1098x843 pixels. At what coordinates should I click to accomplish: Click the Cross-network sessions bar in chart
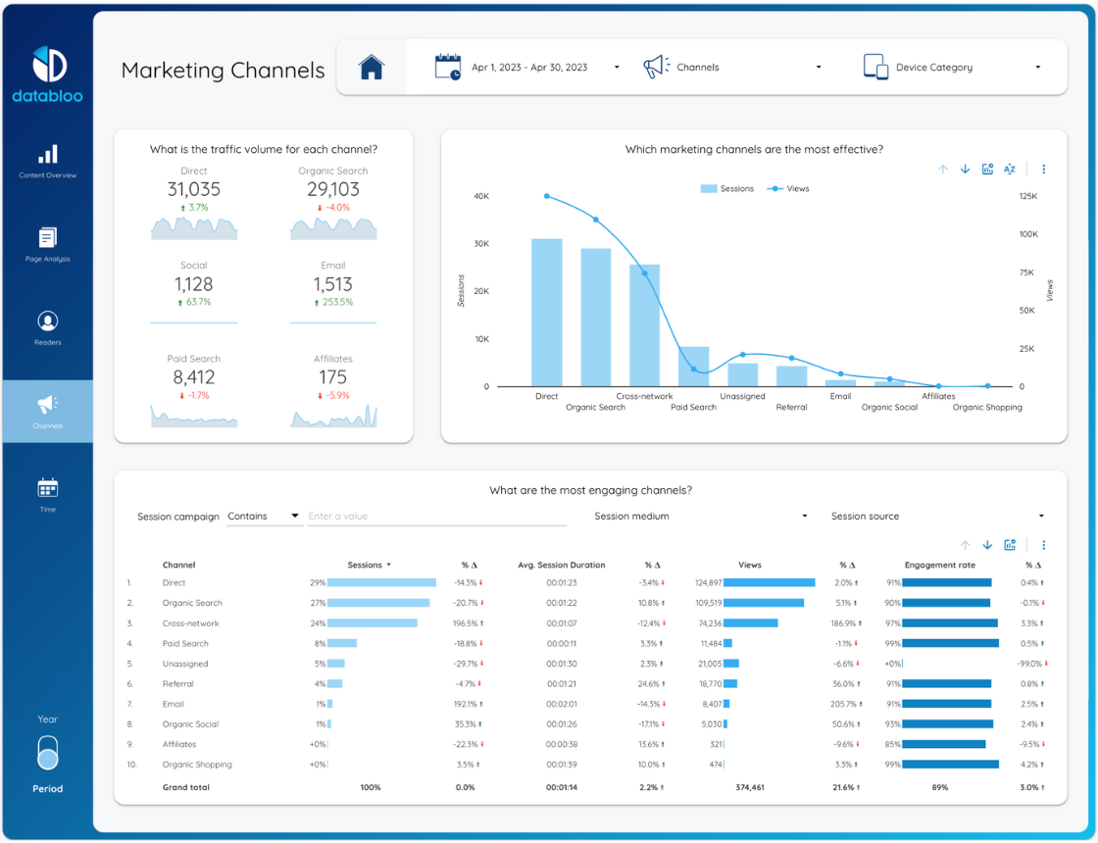(644, 325)
